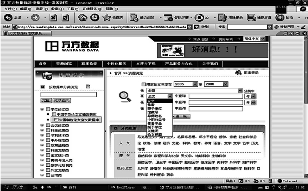Check the 专利技术类 checkbox
This screenshot has width=308, height=191.
tap(48, 135)
